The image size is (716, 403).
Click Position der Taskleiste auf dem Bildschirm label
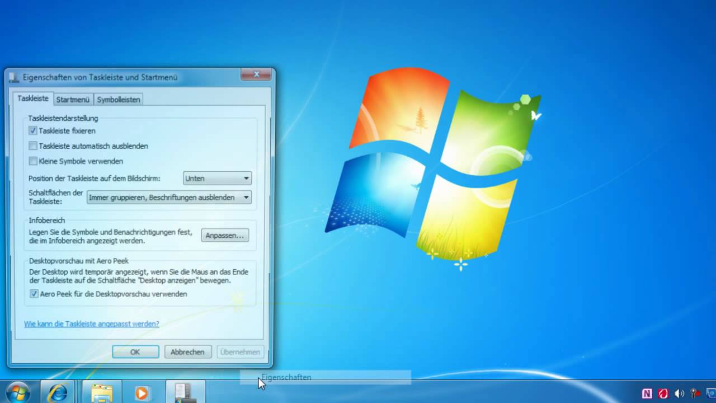[95, 179]
